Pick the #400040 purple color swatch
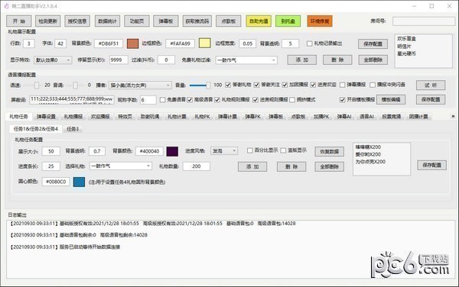Image resolution: width=459 pixels, height=287 pixels. (172, 151)
